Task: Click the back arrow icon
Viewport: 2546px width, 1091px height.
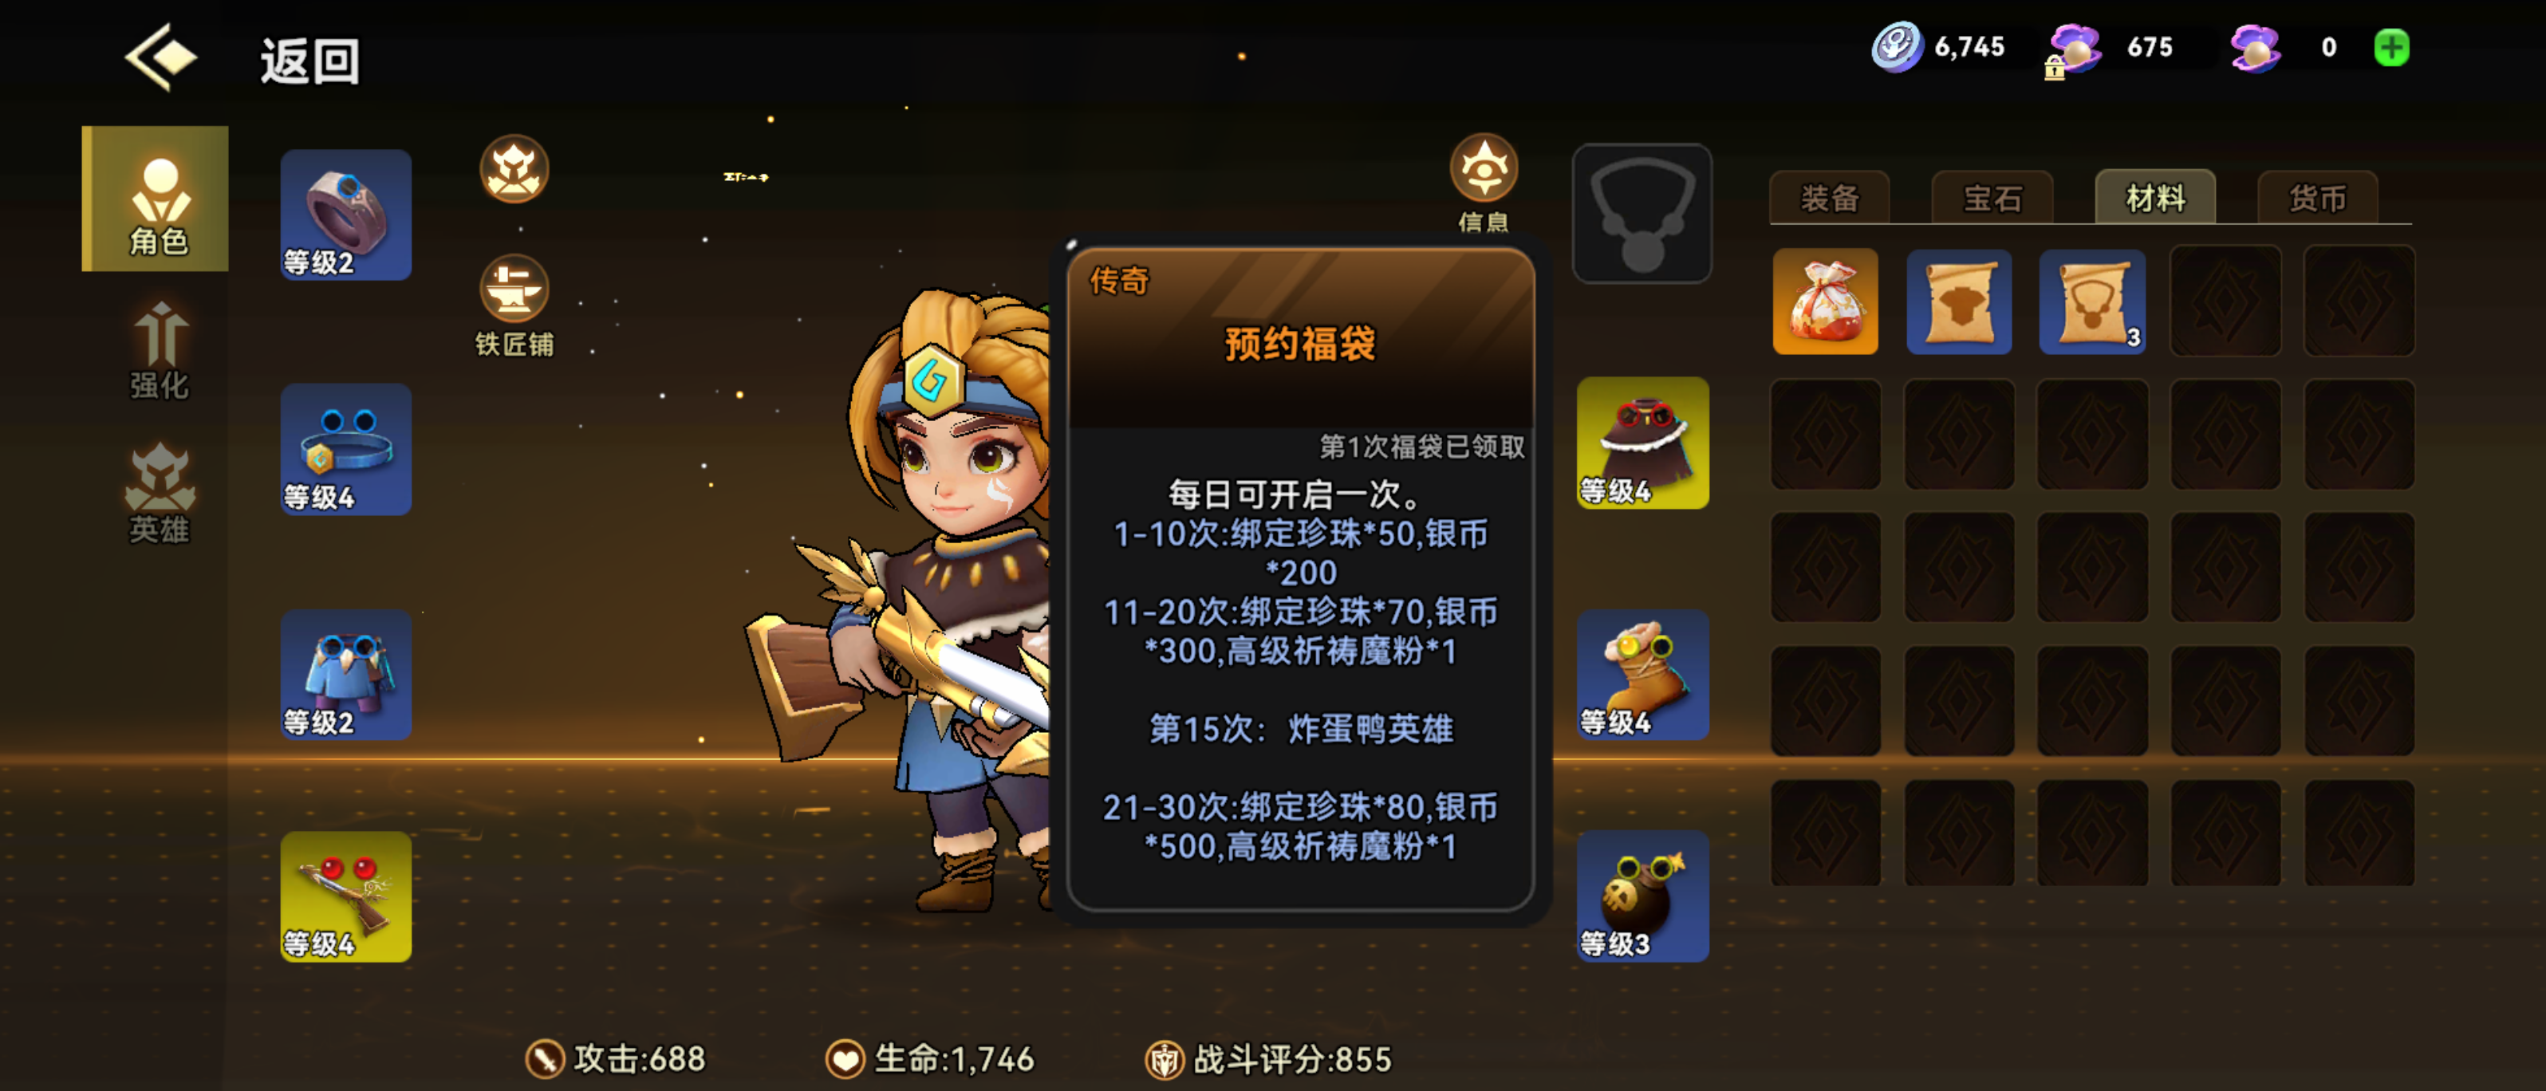Action: 160,58
